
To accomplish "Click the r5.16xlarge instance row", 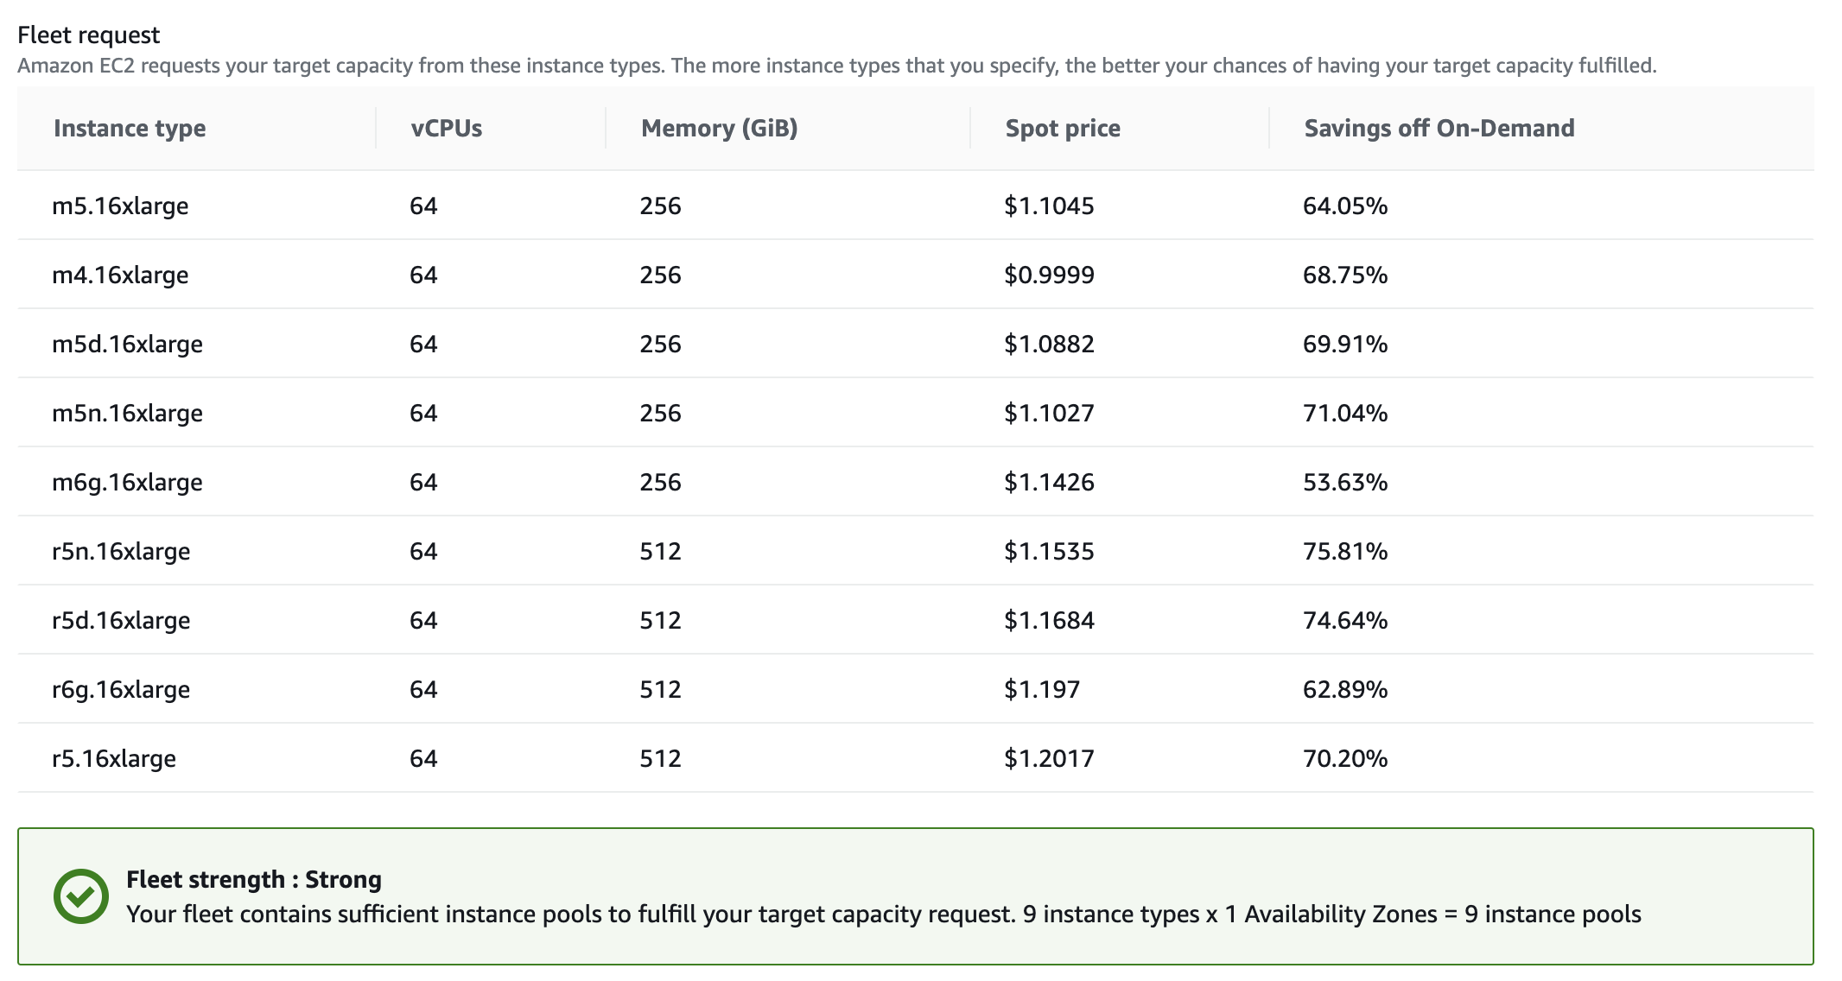I will [x=916, y=758].
